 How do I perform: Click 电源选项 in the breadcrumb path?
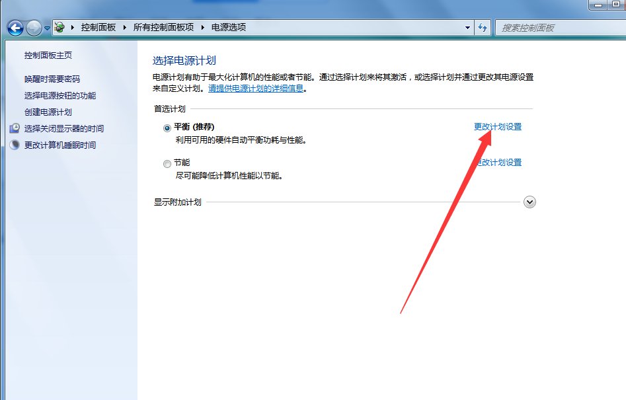click(x=228, y=27)
